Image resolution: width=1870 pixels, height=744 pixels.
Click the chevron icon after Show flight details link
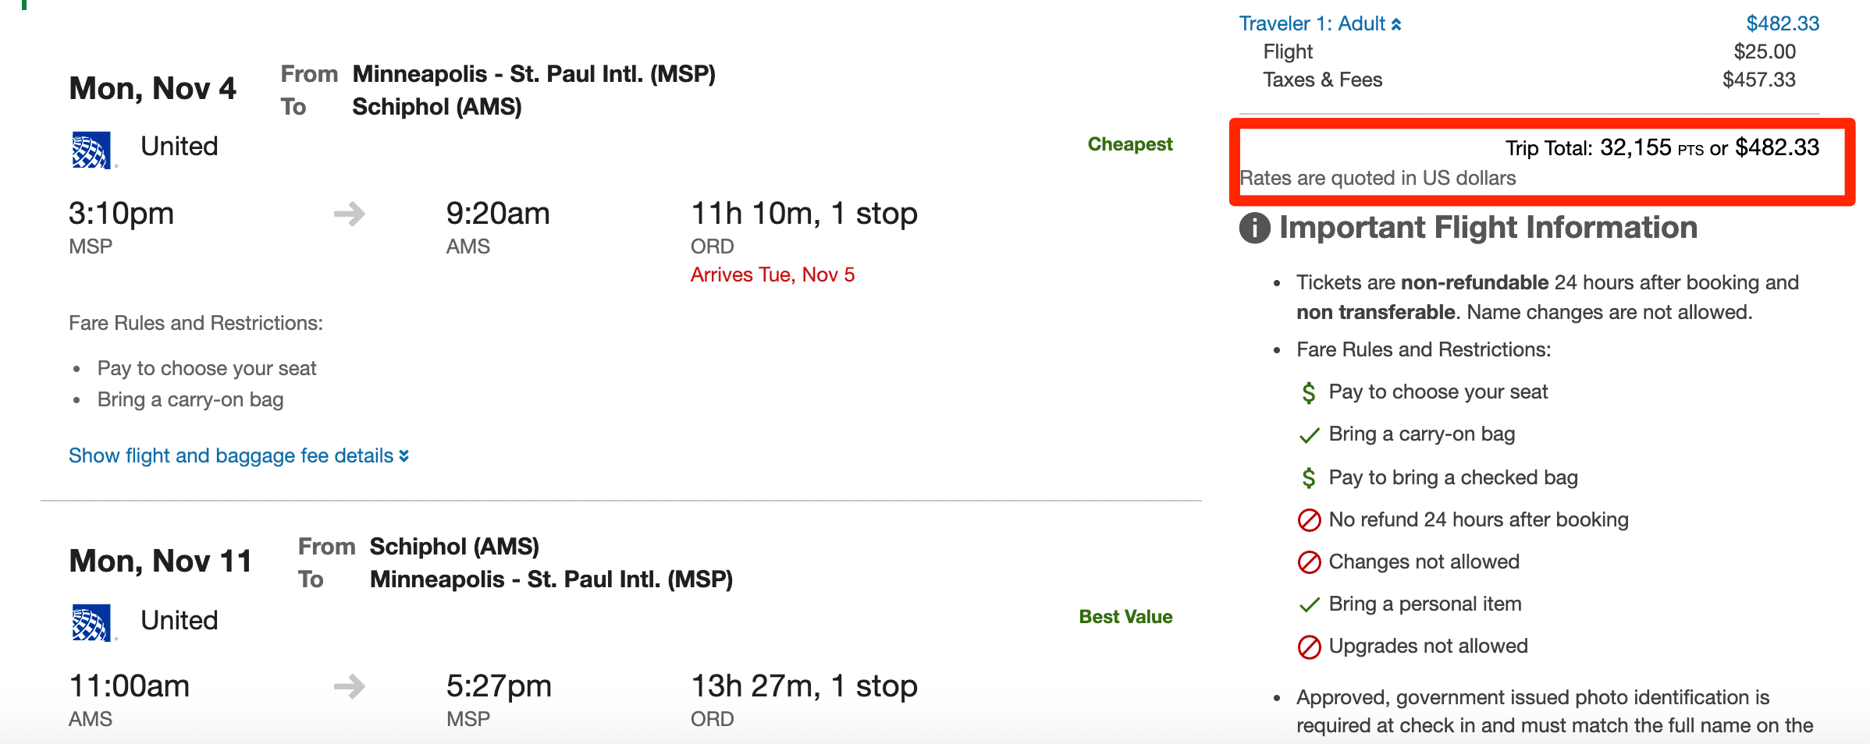coord(402,455)
